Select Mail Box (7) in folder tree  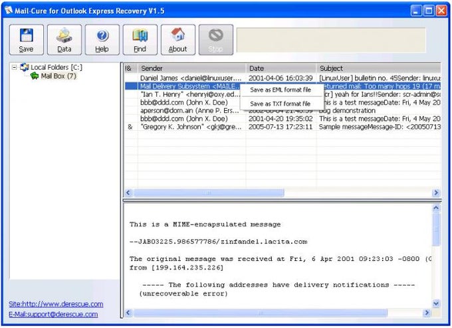pos(58,76)
